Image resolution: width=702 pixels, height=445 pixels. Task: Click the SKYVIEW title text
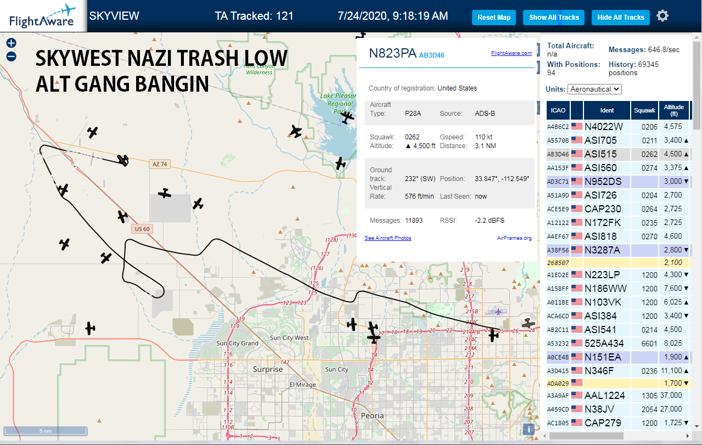click(114, 16)
